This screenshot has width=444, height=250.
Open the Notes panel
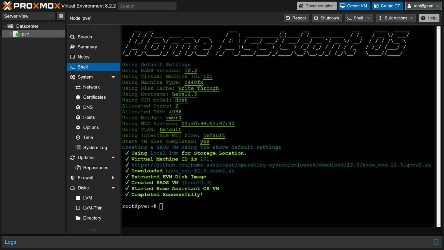(83, 57)
